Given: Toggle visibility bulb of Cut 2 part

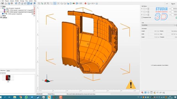Looking at the screenshot, I should pyautogui.click(x=6, y=12).
